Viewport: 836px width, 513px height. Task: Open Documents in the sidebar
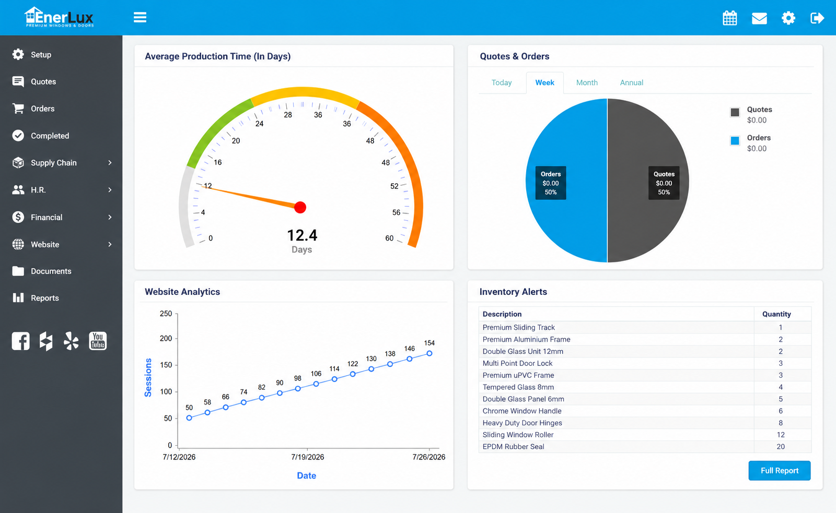coord(51,271)
